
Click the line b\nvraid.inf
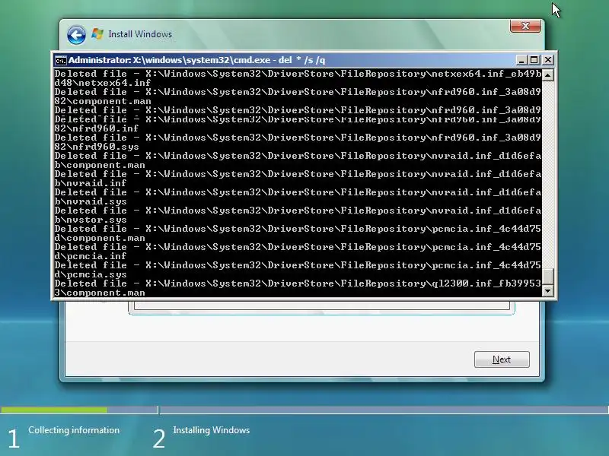(x=91, y=183)
